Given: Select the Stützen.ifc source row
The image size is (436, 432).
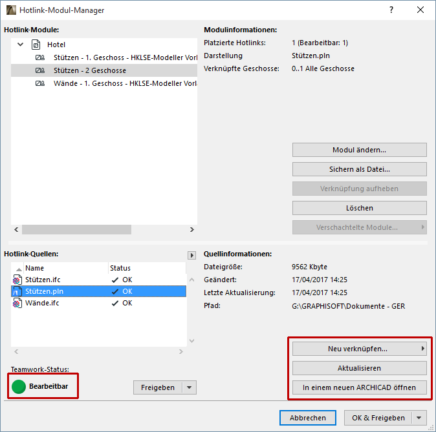Looking at the screenshot, I should [98, 280].
